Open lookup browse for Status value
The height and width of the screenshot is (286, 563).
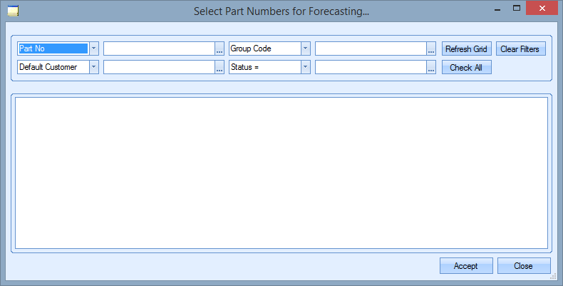(x=431, y=68)
